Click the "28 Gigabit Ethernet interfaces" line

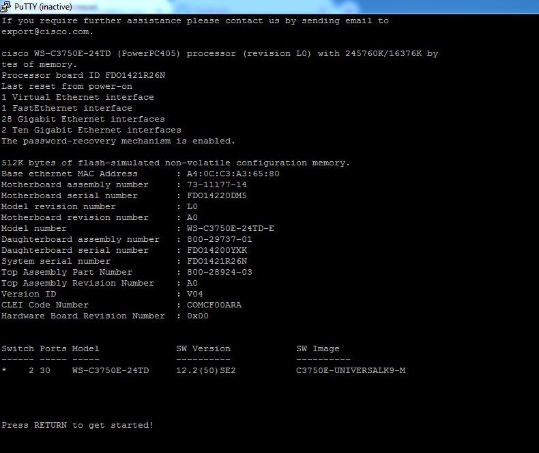coord(83,119)
